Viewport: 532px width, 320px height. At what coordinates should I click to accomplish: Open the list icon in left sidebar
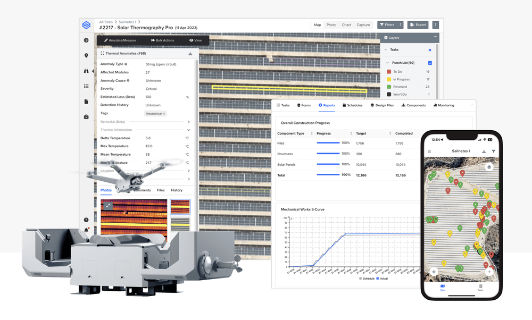pyautogui.click(x=86, y=86)
